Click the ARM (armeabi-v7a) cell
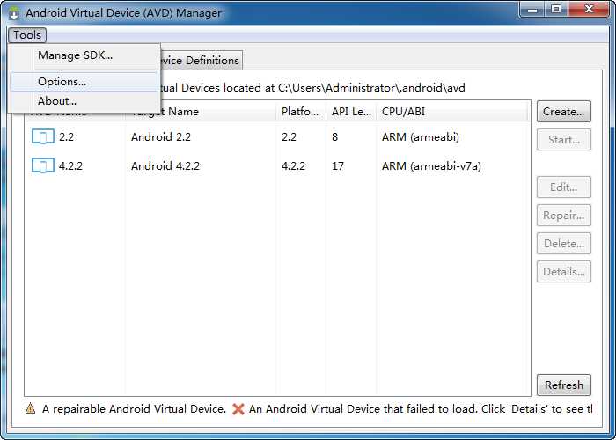The height and width of the screenshot is (440, 616). [x=431, y=165]
